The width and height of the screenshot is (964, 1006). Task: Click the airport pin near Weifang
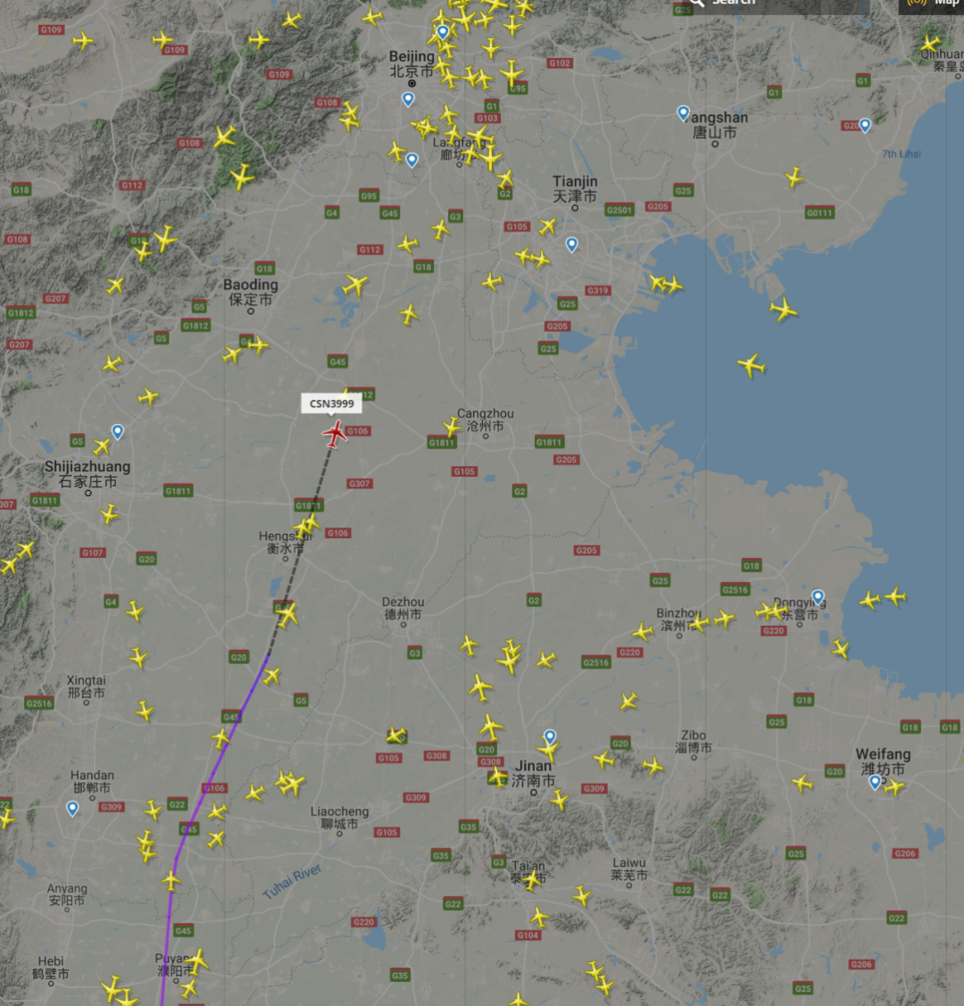875,782
